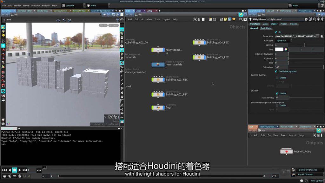Click the Key All Channels button
The height and width of the screenshot is (183, 325).
306,174
